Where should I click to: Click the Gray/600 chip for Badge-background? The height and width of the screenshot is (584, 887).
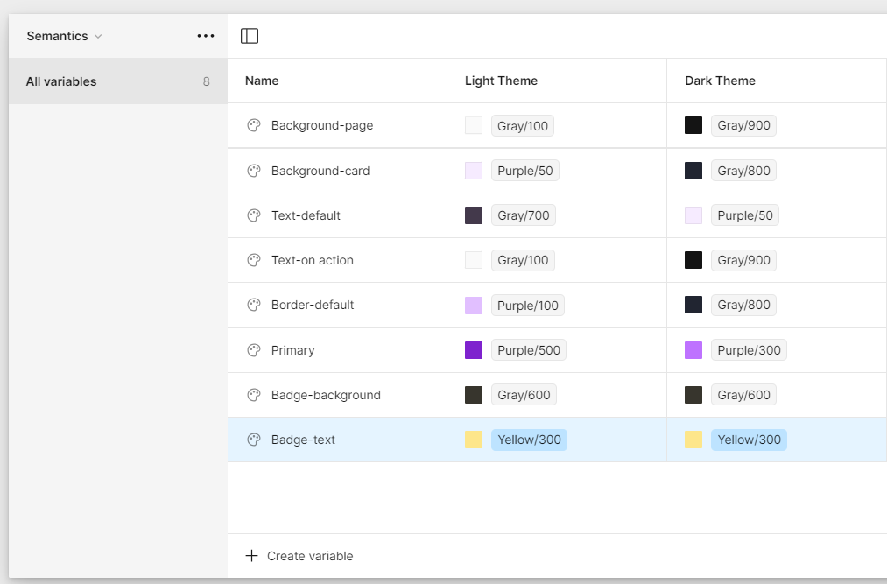click(x=524, y=394)
